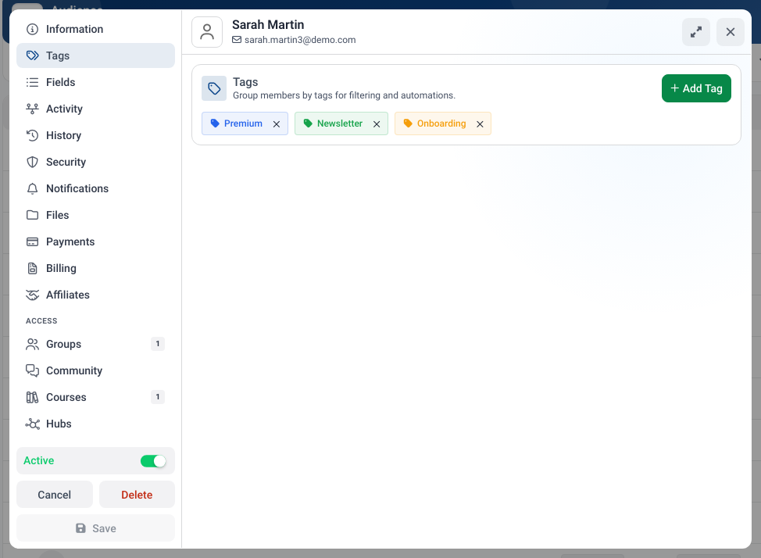This screenshot has height=558, width=761.
Task: Click the Hubs network icon
Action: click(x=32, y=424)
